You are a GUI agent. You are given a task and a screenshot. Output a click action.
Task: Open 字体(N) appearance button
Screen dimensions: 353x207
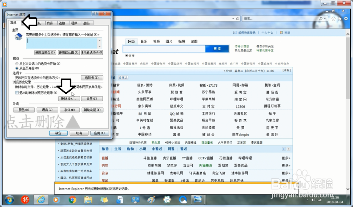point(70,110)
